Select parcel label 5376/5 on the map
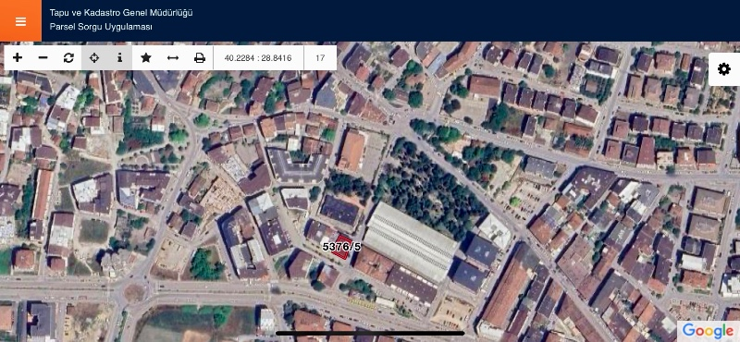The width and height of the screenshot is (740, 342). [x=341, y=246]
